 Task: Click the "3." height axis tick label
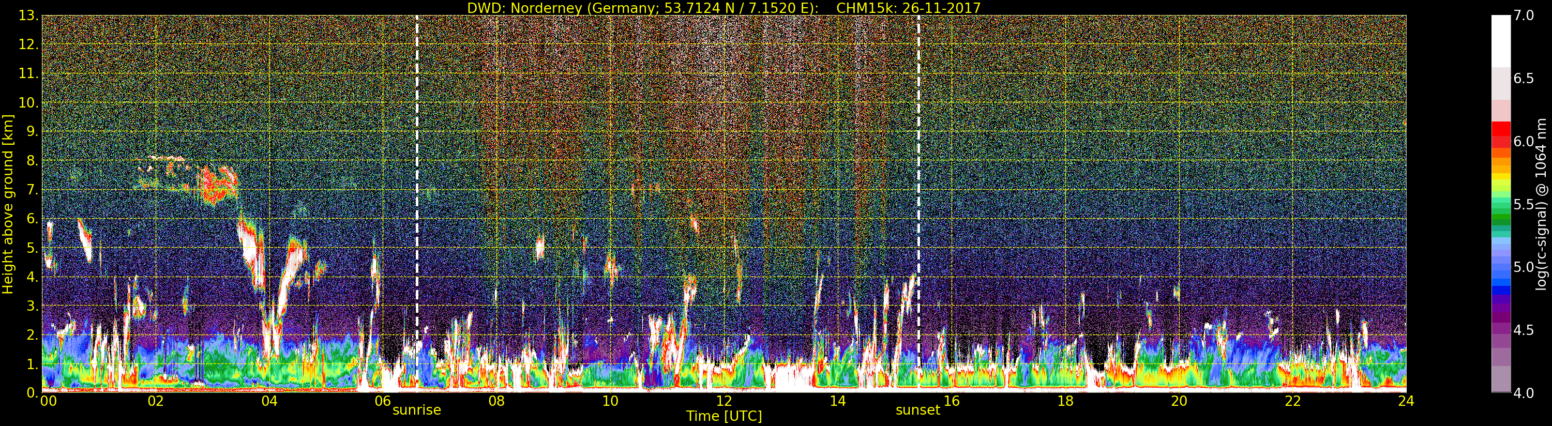(32, 306)
